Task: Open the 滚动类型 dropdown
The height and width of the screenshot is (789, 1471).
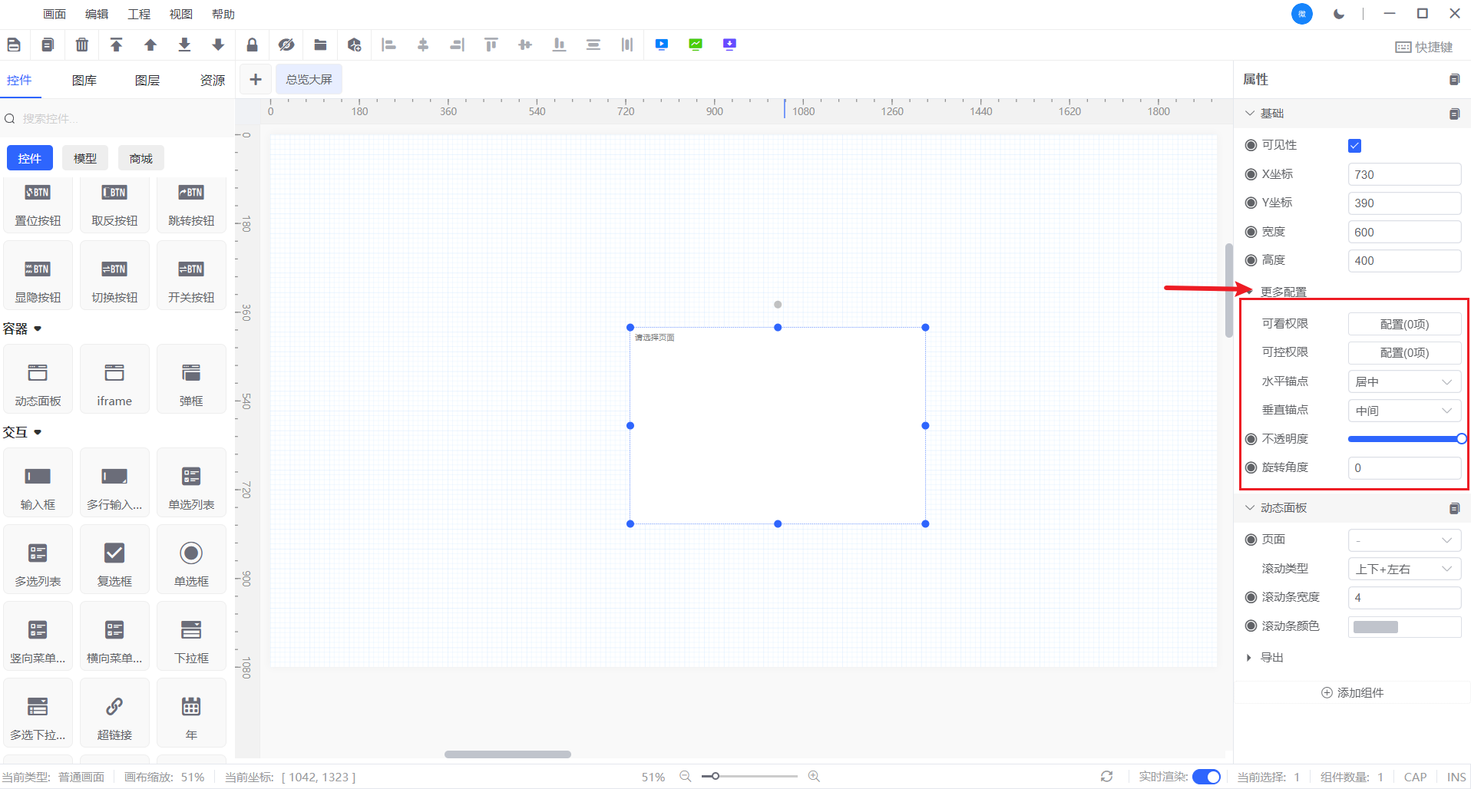Action: click(x=1404, y=569)
